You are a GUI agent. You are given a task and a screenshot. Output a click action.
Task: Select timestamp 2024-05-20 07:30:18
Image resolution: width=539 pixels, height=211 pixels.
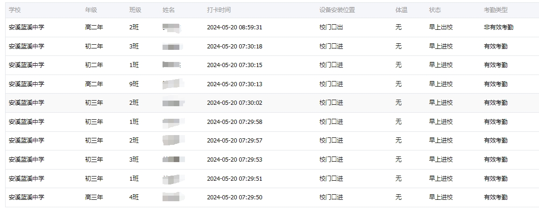click(x=234, y=46)
